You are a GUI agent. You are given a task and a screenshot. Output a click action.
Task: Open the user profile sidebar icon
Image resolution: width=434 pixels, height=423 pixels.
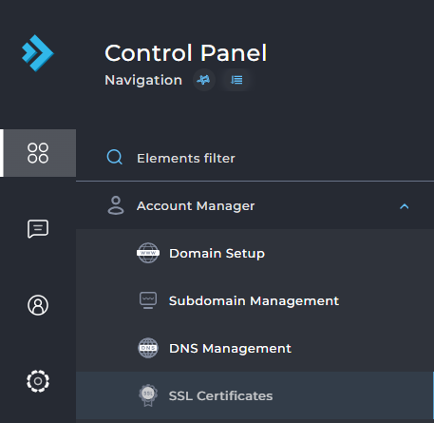point(38,305)
